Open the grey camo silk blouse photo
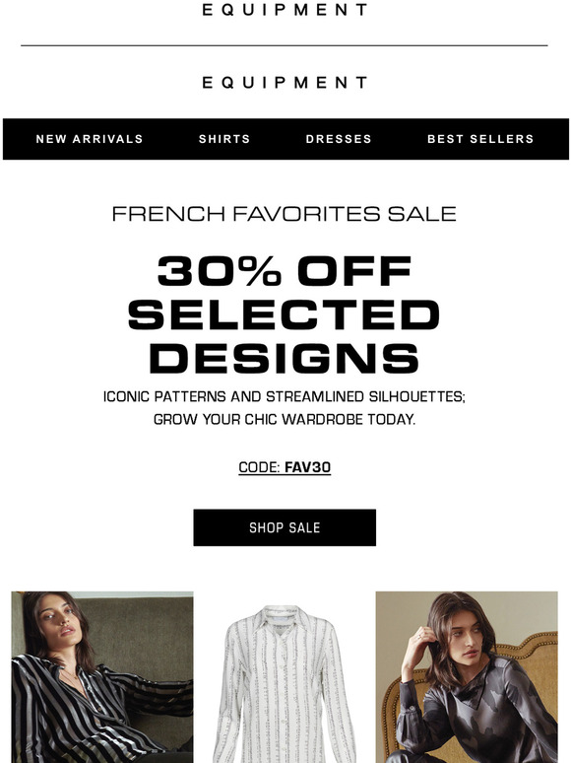 click(467, 677)
